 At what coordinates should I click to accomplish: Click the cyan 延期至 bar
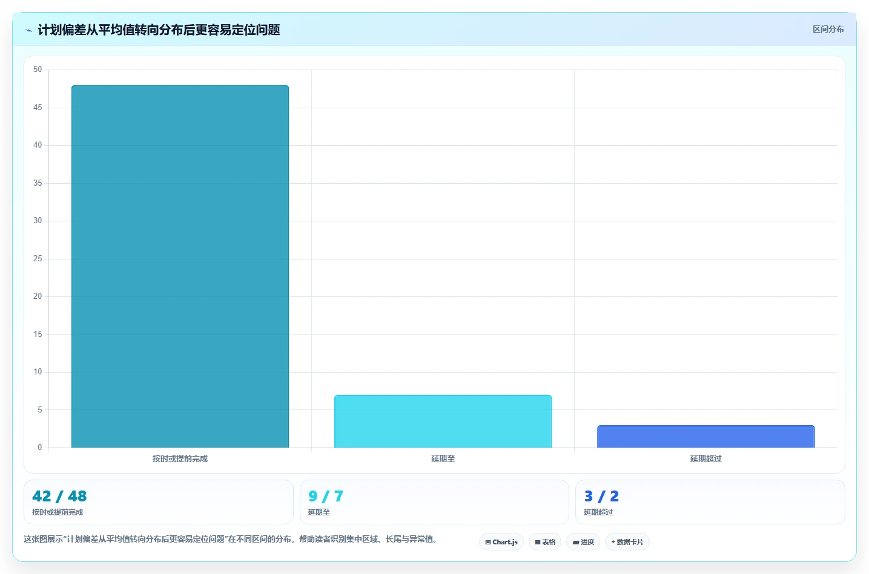[443, 422]
